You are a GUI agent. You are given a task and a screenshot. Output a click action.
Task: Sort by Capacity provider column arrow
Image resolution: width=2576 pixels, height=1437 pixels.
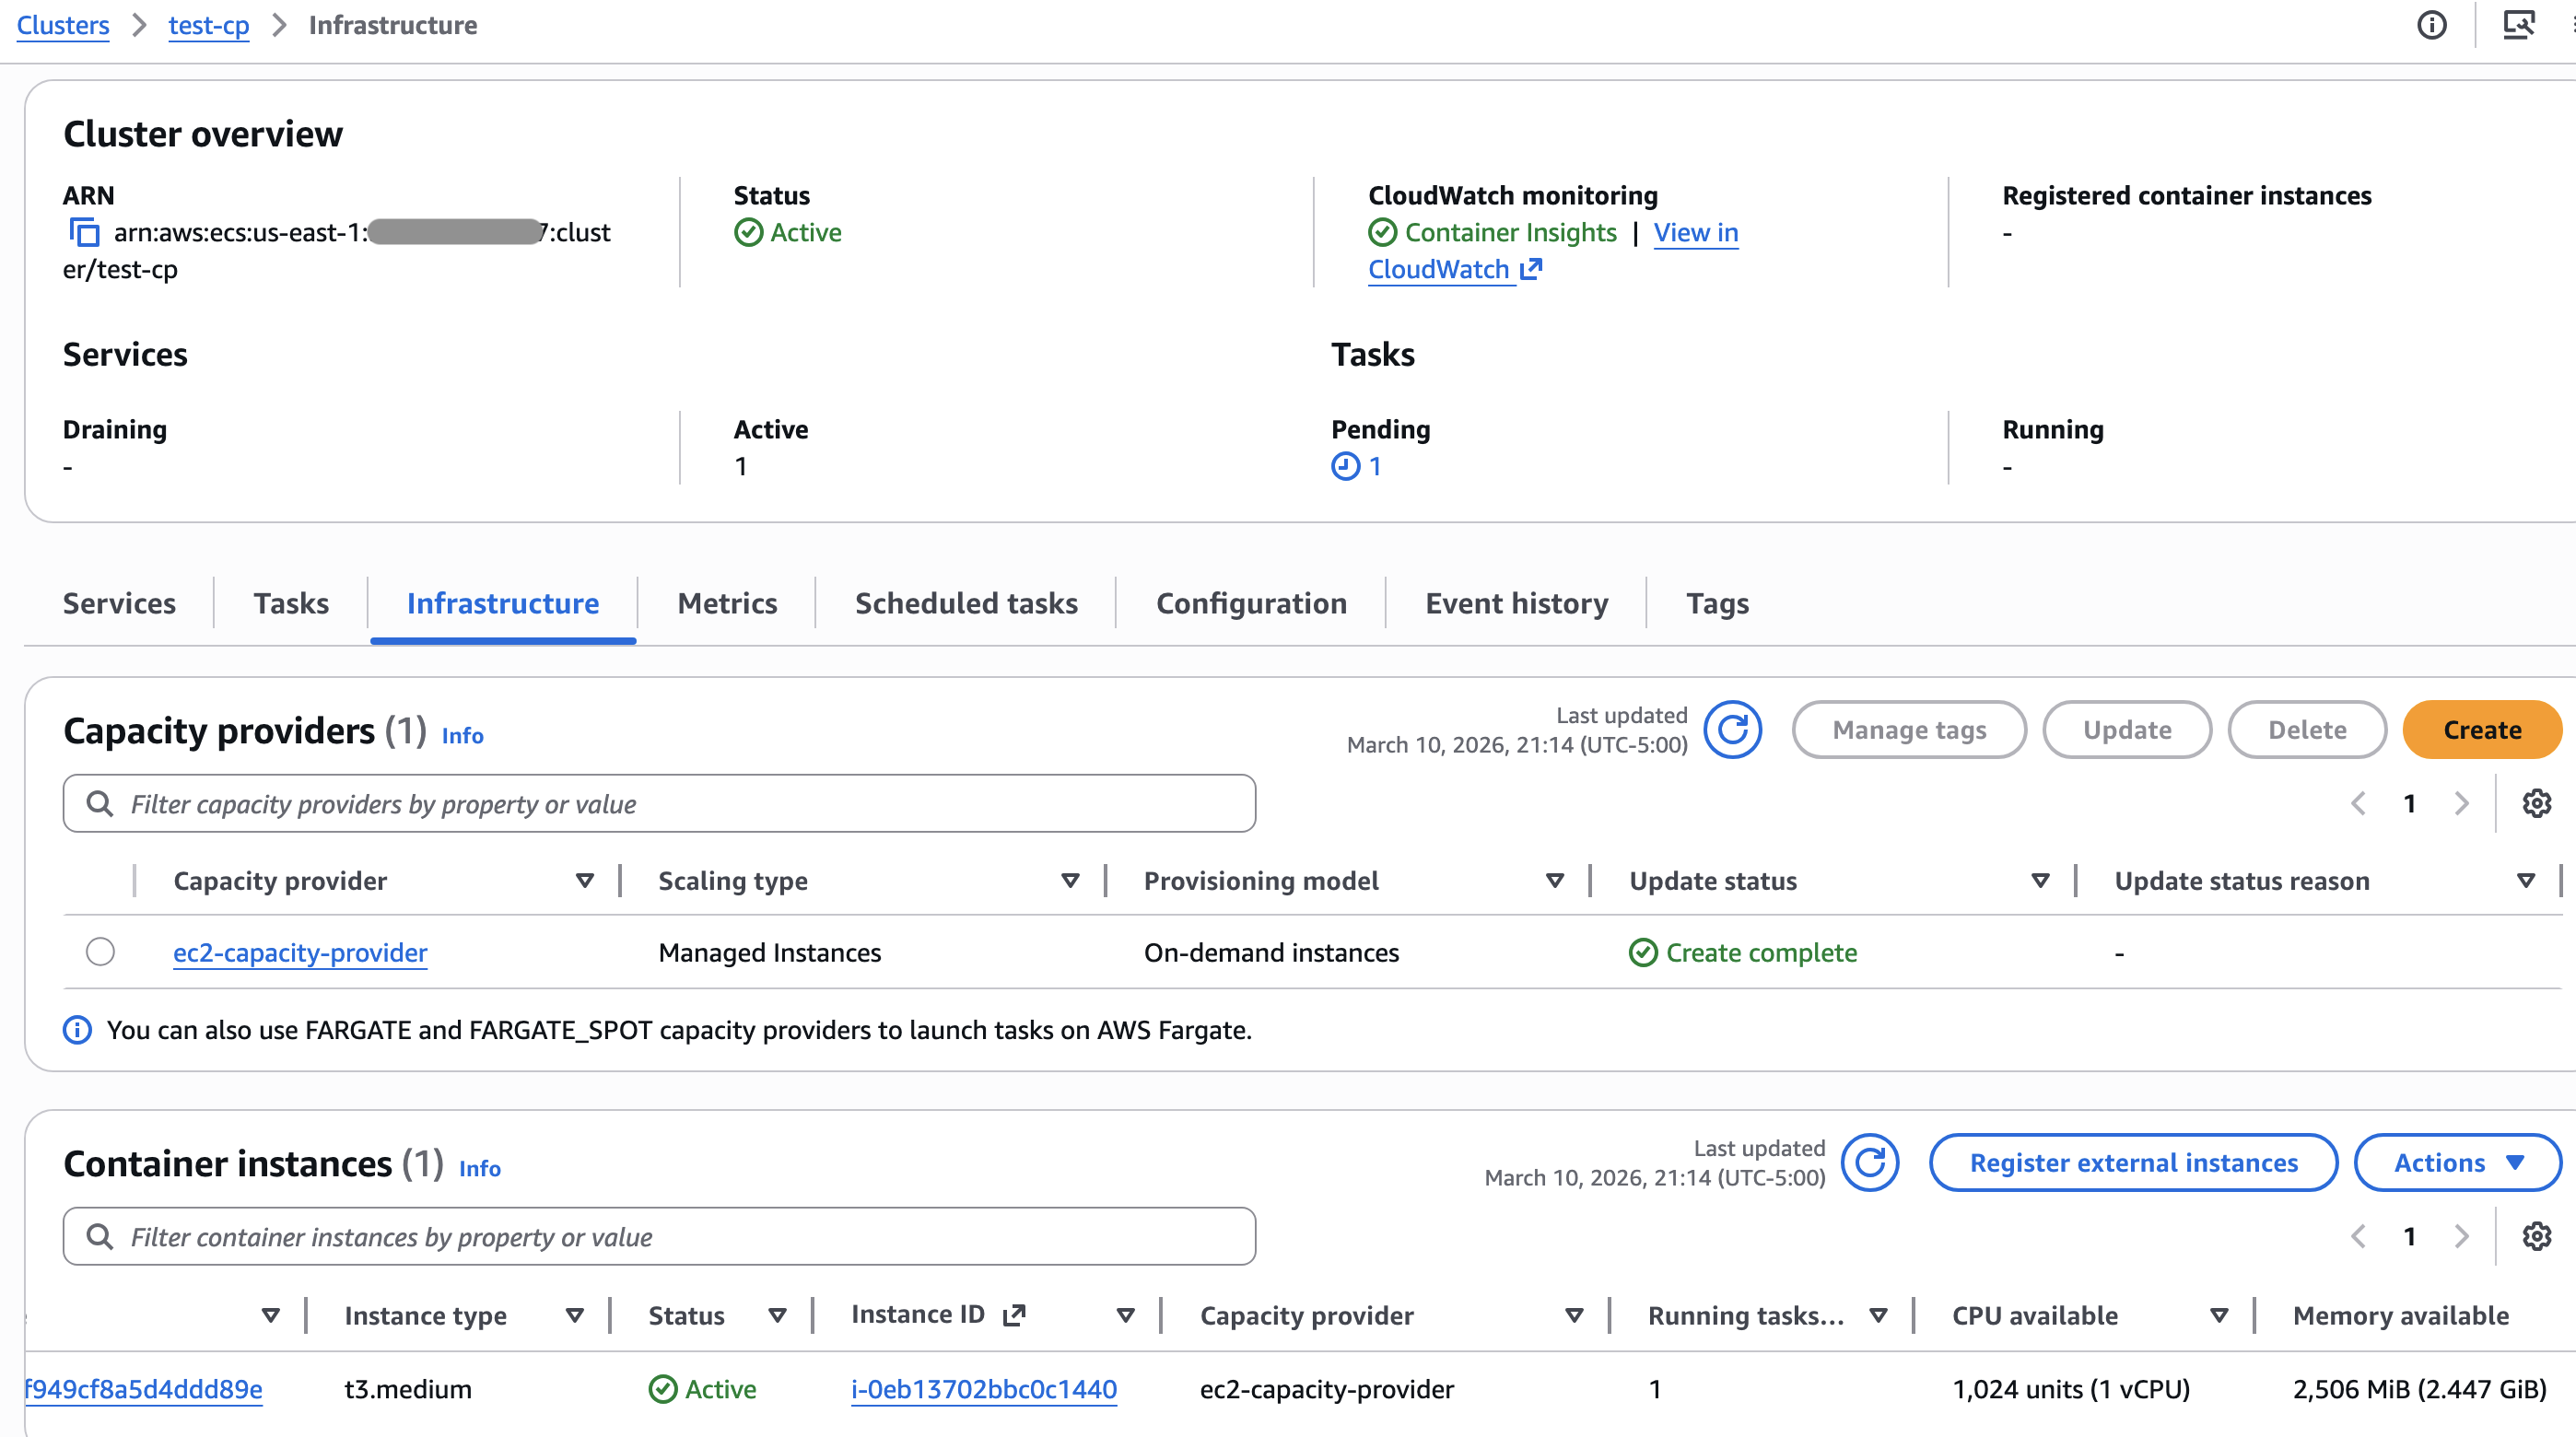585,881
